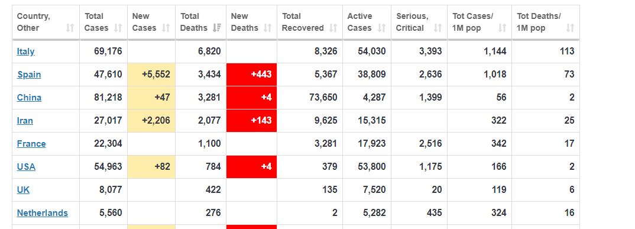Click the sort icon in Active Cases header
The height and width of the screenshot is (229, 635).
(381, 28)
